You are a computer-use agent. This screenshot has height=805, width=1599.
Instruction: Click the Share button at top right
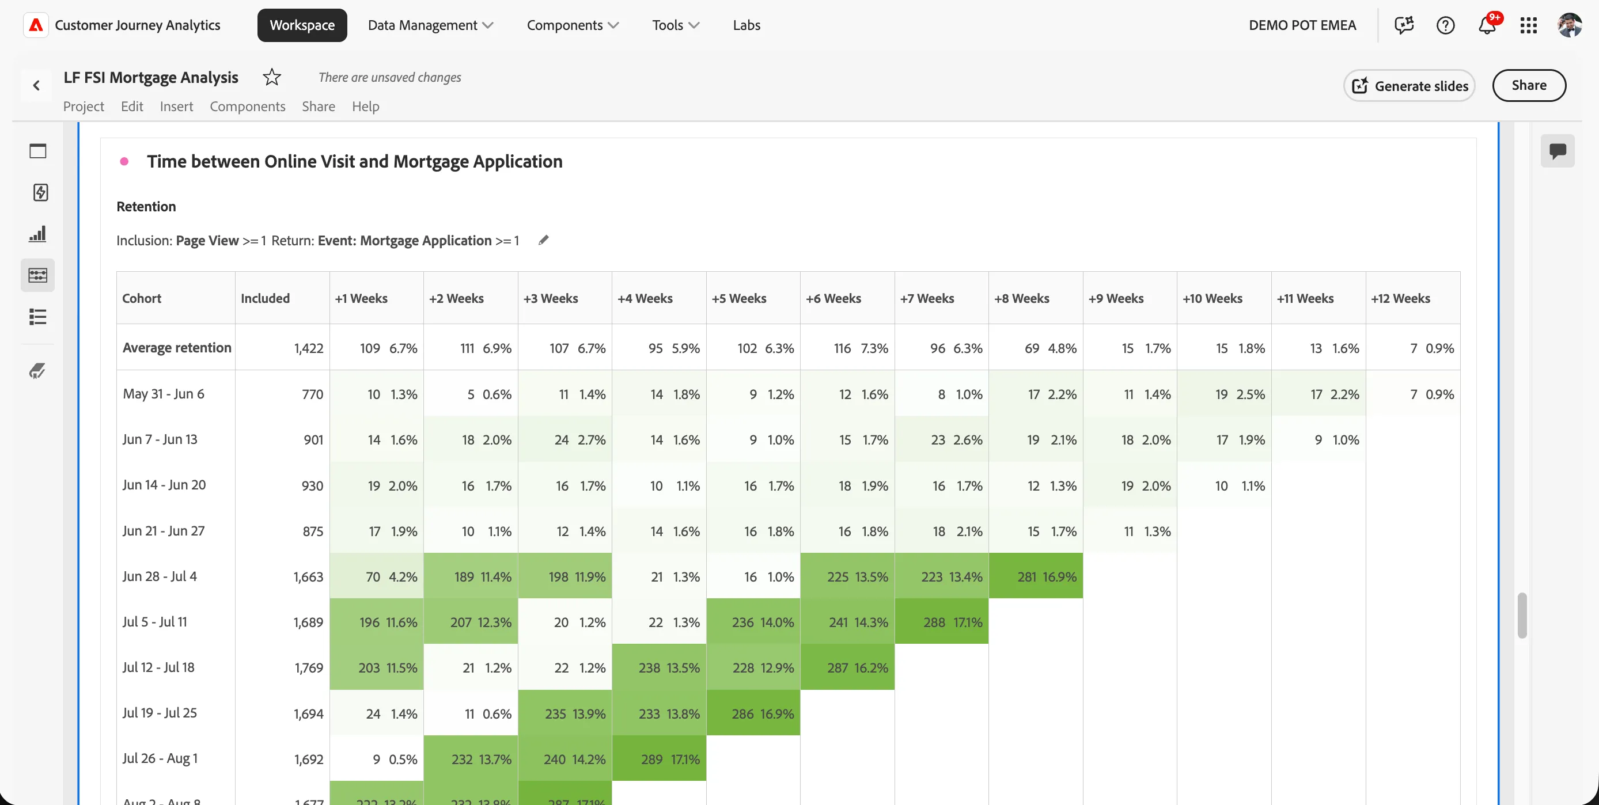[x=1529, y=86]
